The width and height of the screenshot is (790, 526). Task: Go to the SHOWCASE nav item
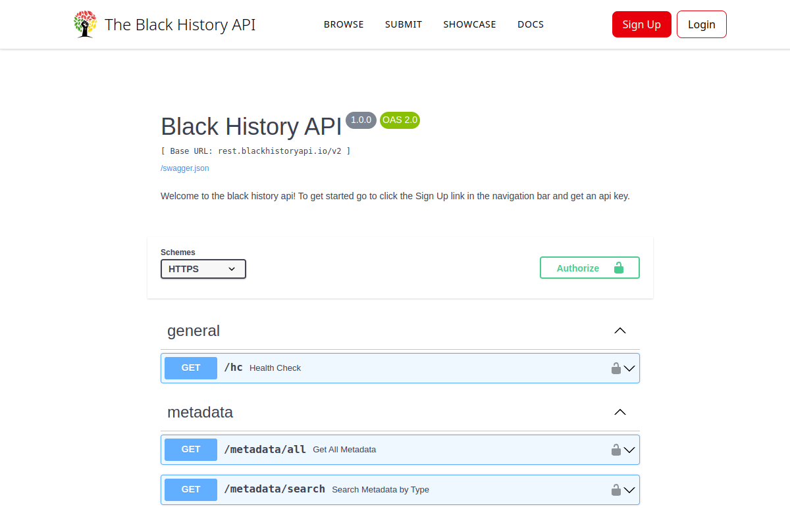pos(470,24)
